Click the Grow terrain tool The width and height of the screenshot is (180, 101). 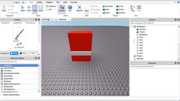pyautogui.click(x=120, y=6)
